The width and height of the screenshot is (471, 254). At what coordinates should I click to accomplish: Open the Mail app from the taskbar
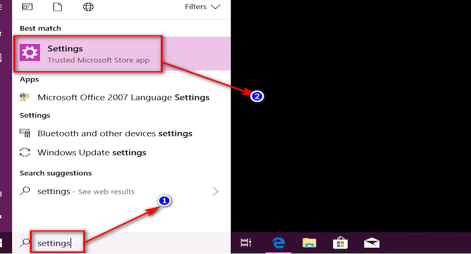click(372, 243)
